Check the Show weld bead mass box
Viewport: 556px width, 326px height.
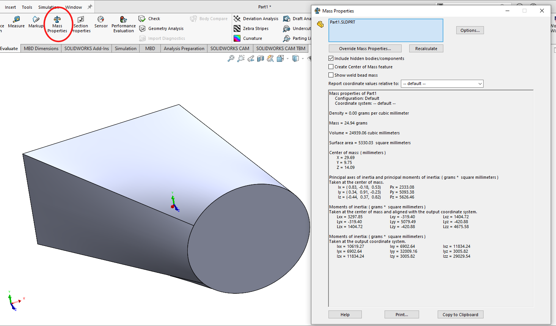[331, 75]
